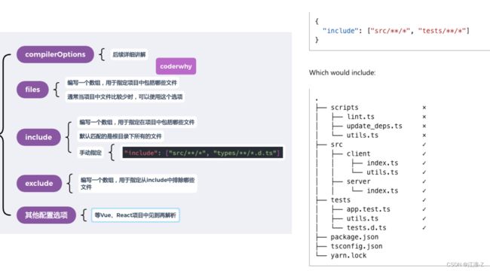Select note 编写一个数组，用于指定在项目中包括哪些文件

point(137,122)
